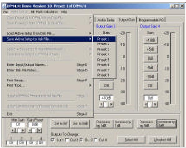Click right arrow under the second bottom-left field
This screenshot has width=186, height=148.
click(x=39, y=130)
